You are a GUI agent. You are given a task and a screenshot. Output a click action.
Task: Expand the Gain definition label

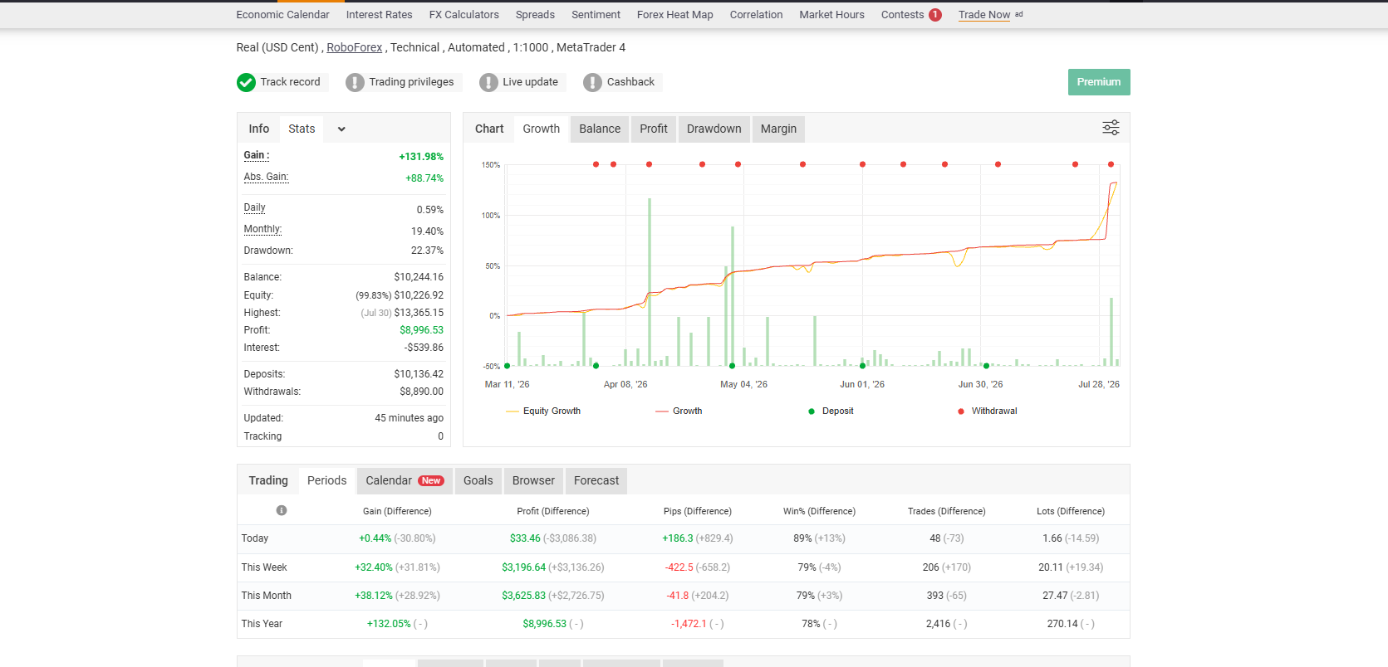tap(257, 155)
